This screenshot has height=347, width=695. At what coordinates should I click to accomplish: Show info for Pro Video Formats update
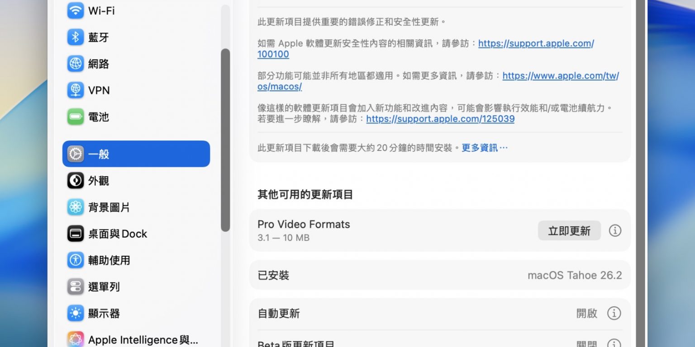[x=614, y=230]
